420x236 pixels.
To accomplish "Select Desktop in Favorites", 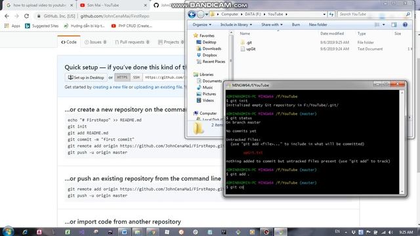I will [206, 42].
